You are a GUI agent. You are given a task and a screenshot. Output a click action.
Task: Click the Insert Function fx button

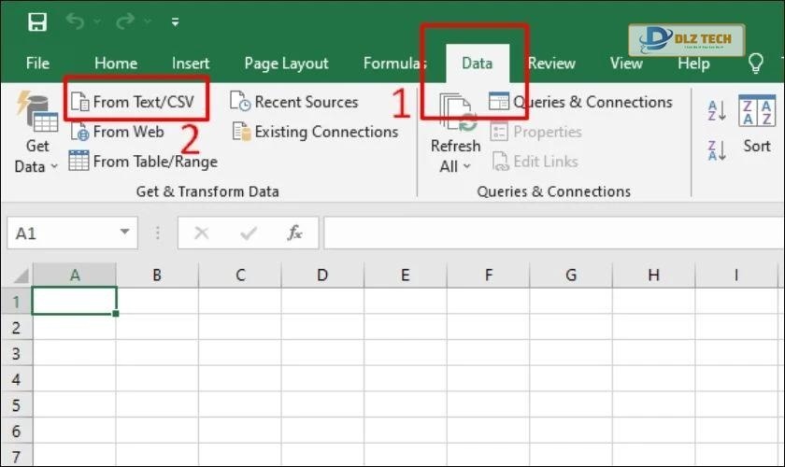(x=294, y=233)
